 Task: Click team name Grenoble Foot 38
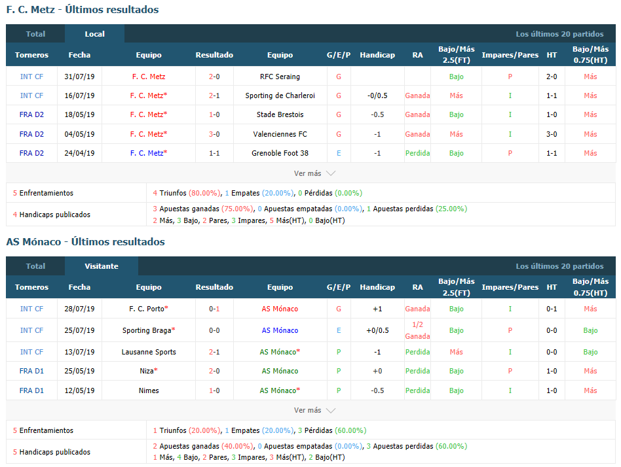[x=280, y=153]
